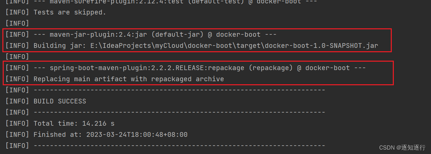Click the empty [INFO] line between red boxes
431x154 pixels.
17,57
